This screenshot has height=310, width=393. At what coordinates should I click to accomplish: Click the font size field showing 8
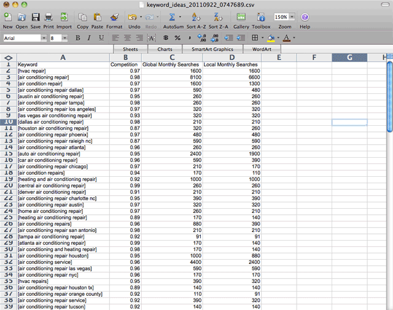[x=55, y=38]
